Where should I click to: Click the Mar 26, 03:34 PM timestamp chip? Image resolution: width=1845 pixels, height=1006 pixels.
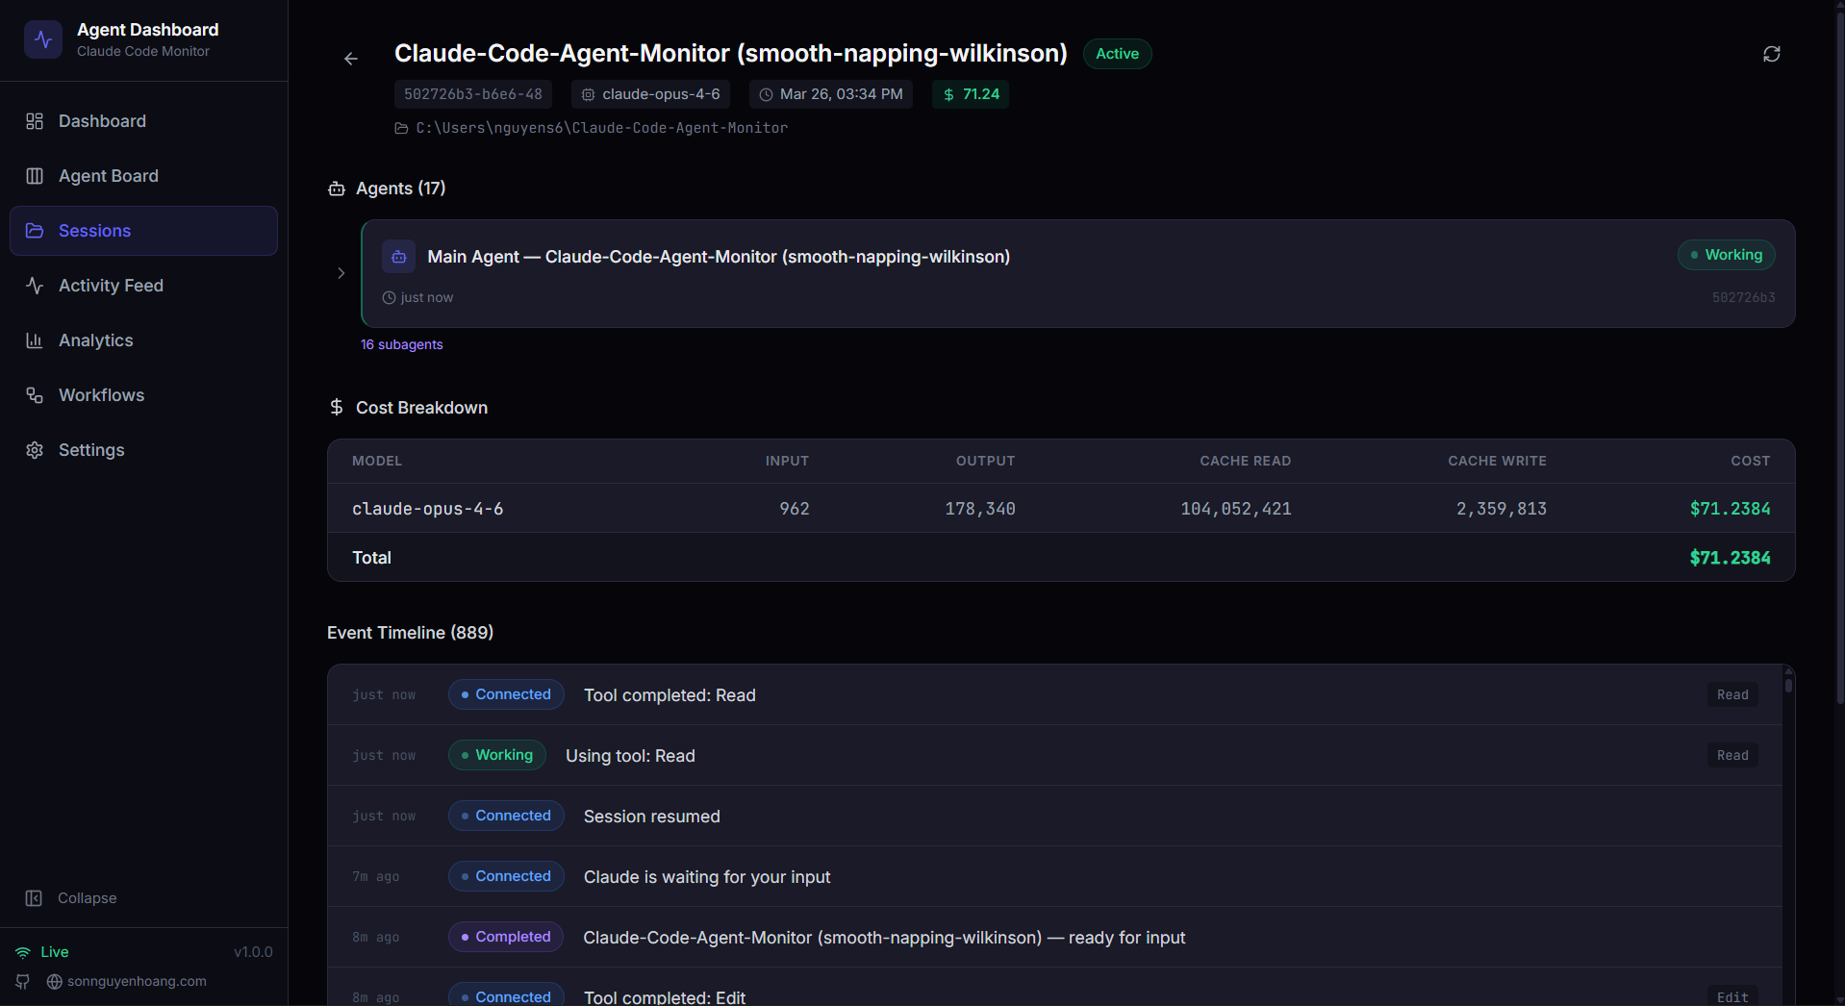[x=831, y=94]
